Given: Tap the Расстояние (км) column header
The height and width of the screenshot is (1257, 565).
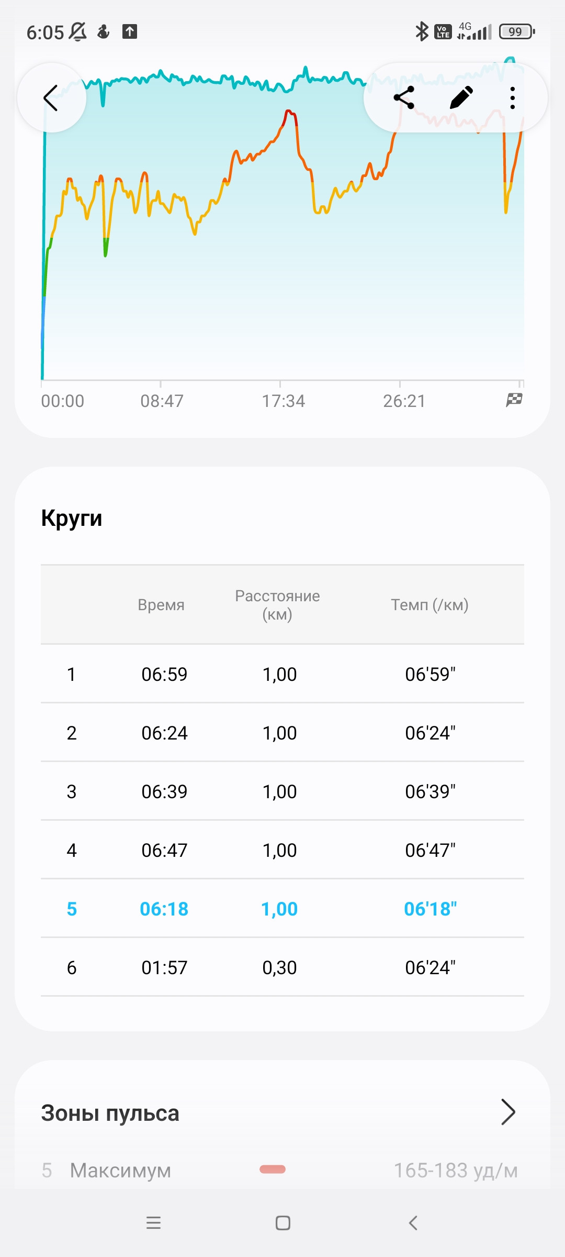Looking at the screenshot, I should (277, 605).
